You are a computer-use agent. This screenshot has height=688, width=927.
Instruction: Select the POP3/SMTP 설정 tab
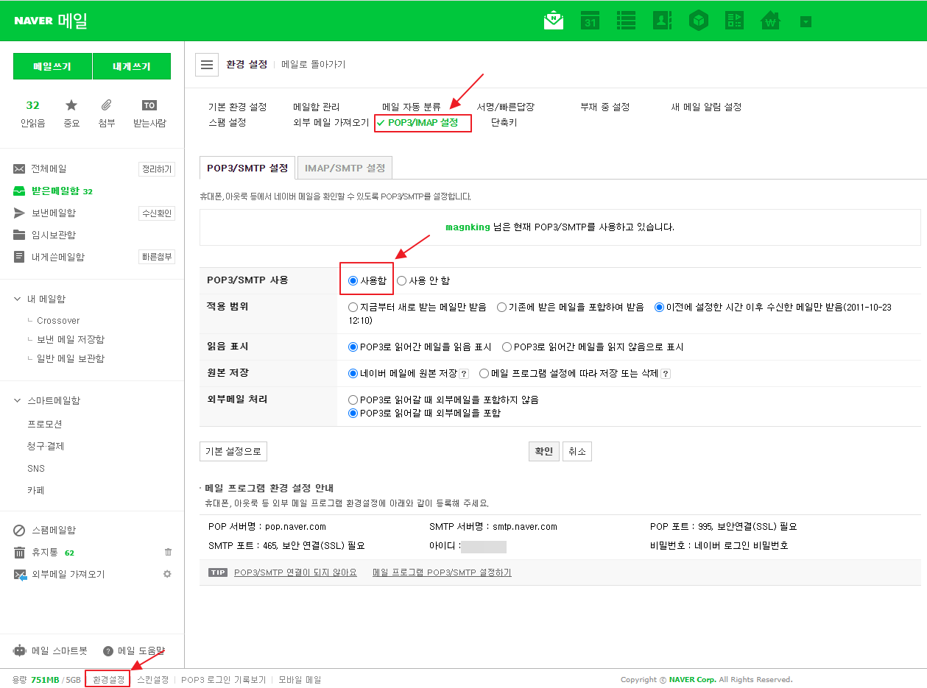tap(247, 168)
